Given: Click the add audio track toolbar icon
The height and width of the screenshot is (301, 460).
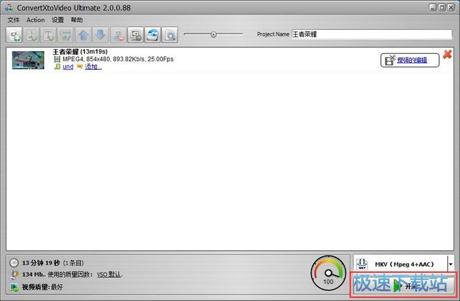Looking at the screenshot, I should (31, 35).
